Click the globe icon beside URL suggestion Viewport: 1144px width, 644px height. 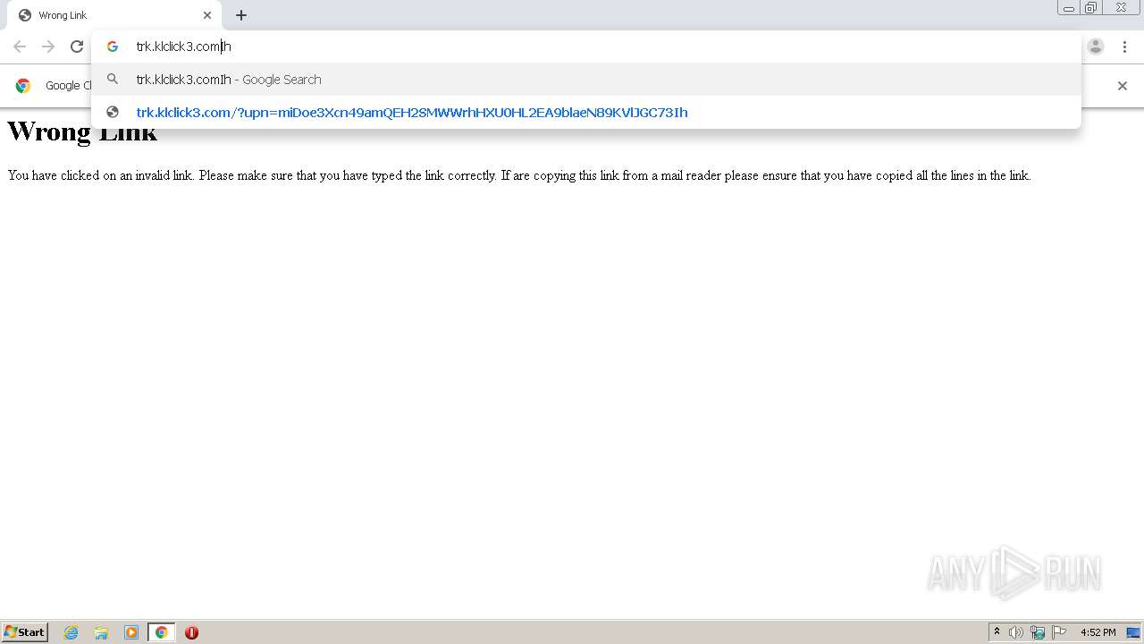[113, 113]
